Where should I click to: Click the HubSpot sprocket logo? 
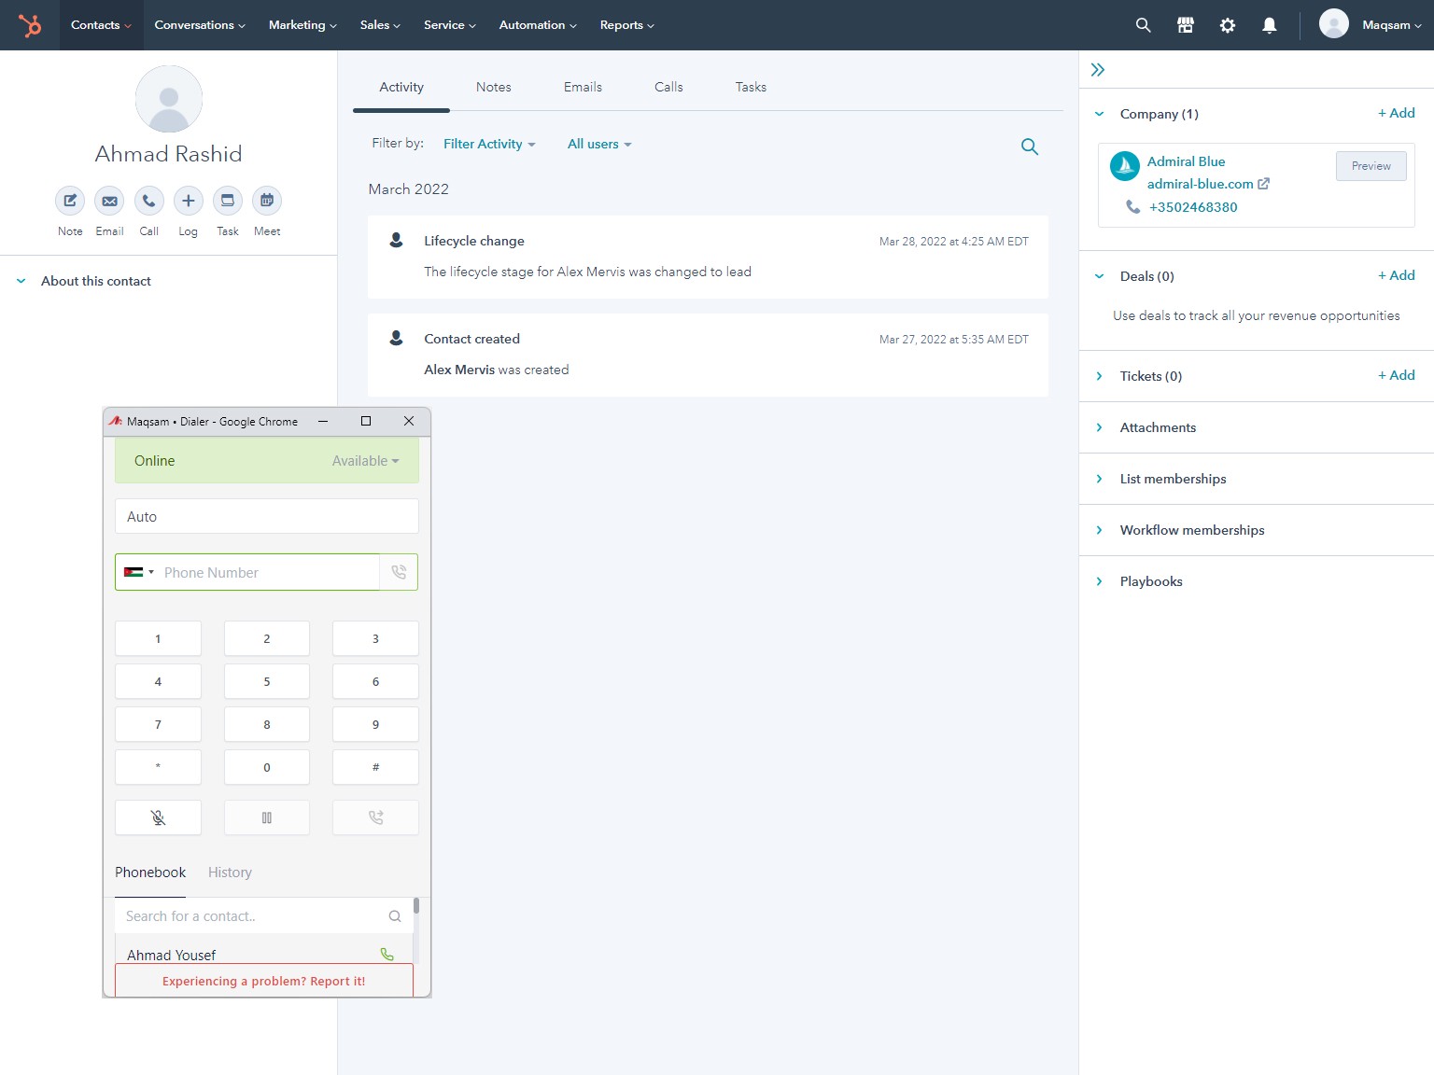coord(30,25)
